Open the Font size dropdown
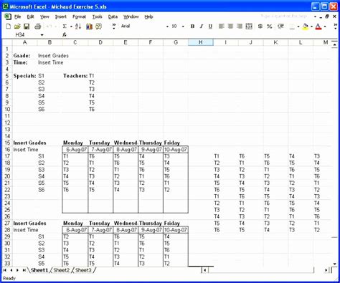The width and height of the screenshot is (340, 283). pyautogui.click(x=183, y=27)
